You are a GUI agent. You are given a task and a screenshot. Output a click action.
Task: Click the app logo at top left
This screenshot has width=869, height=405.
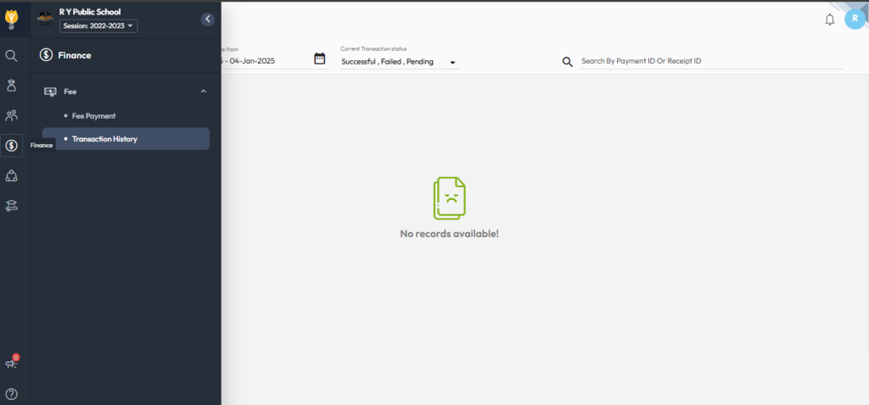point(12,17)
